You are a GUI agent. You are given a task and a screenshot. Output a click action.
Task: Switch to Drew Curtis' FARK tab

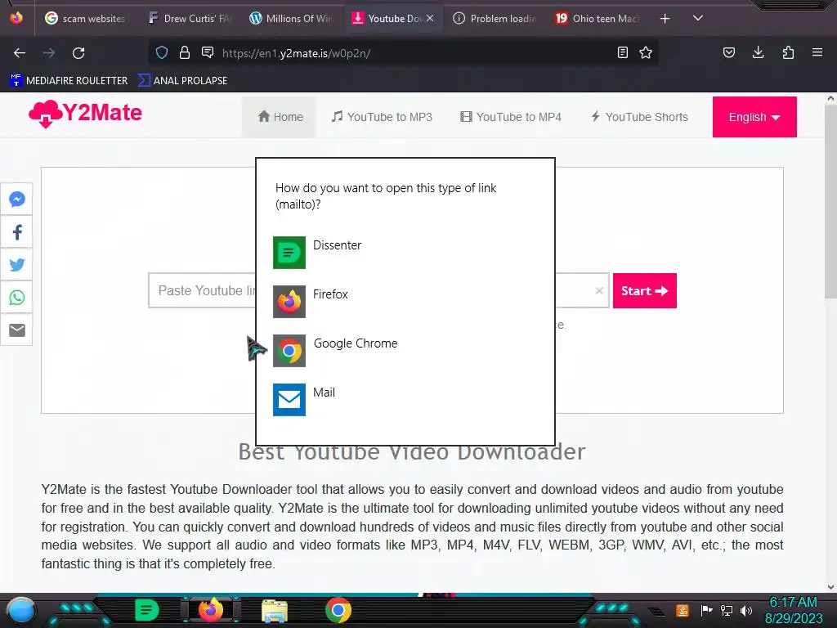point(190,18)
